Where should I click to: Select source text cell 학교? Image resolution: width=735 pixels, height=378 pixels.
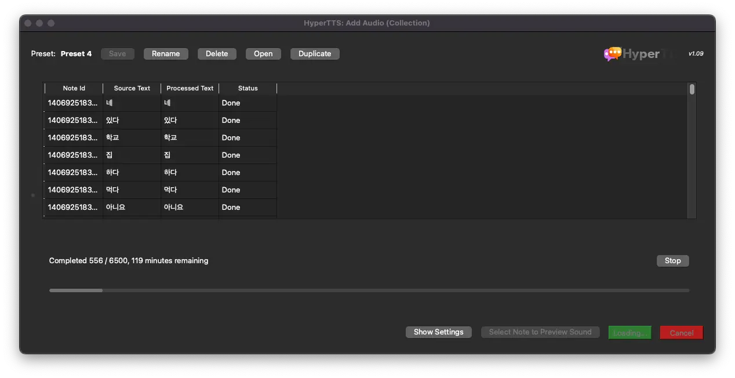132,138
